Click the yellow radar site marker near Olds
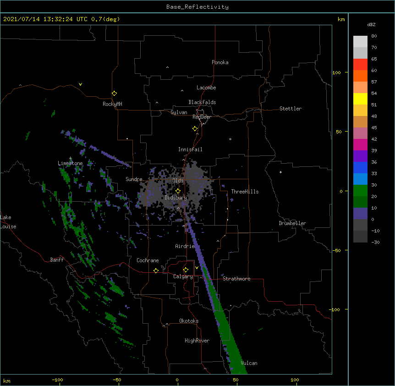The height and width of the screenshot is (386, 395). [178, 191]
